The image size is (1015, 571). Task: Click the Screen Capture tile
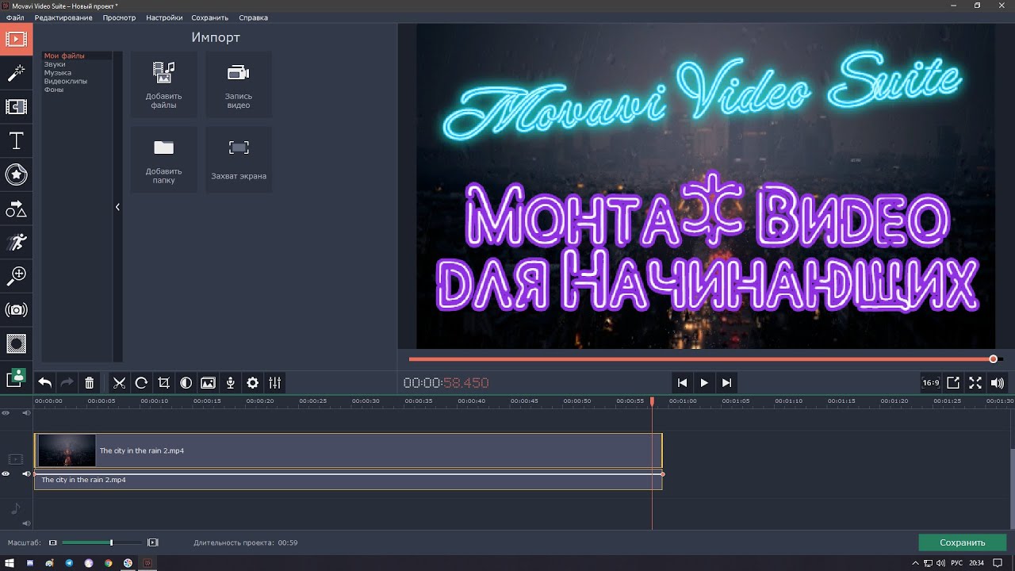pyautogui.click(x=239, y=159)
